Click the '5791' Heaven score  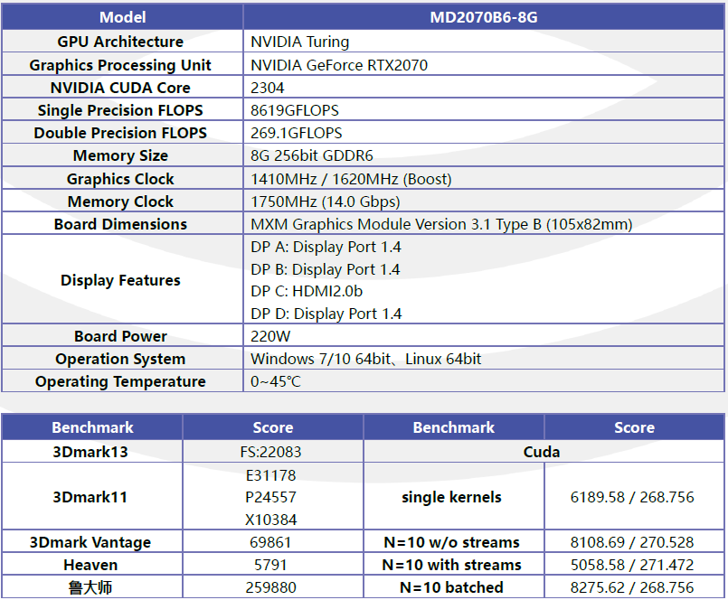270,565
